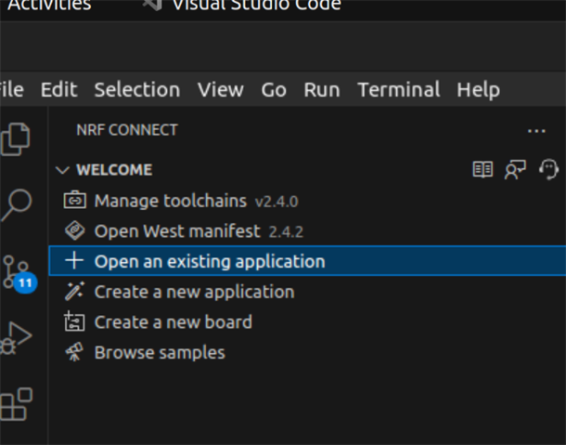Open the Terminal menu
This screenshot has height=445, width=566.
click(x=398, y=89)
